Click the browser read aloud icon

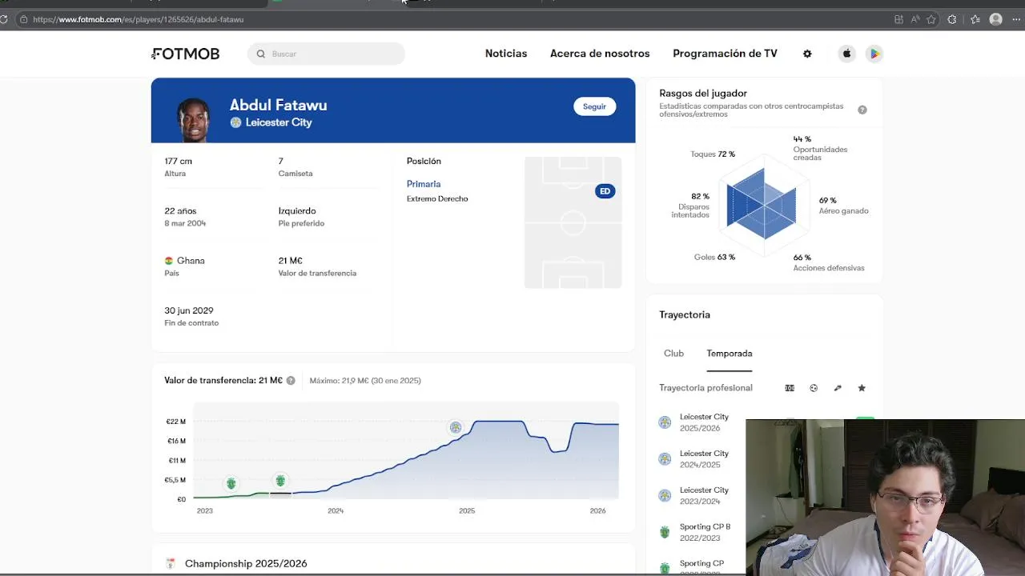[x=915, y=19]
